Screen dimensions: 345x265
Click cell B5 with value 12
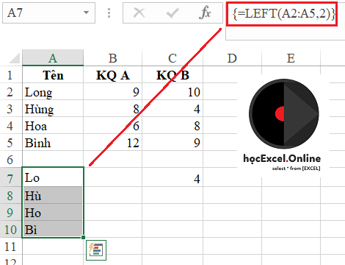click(x=113, y=142)
